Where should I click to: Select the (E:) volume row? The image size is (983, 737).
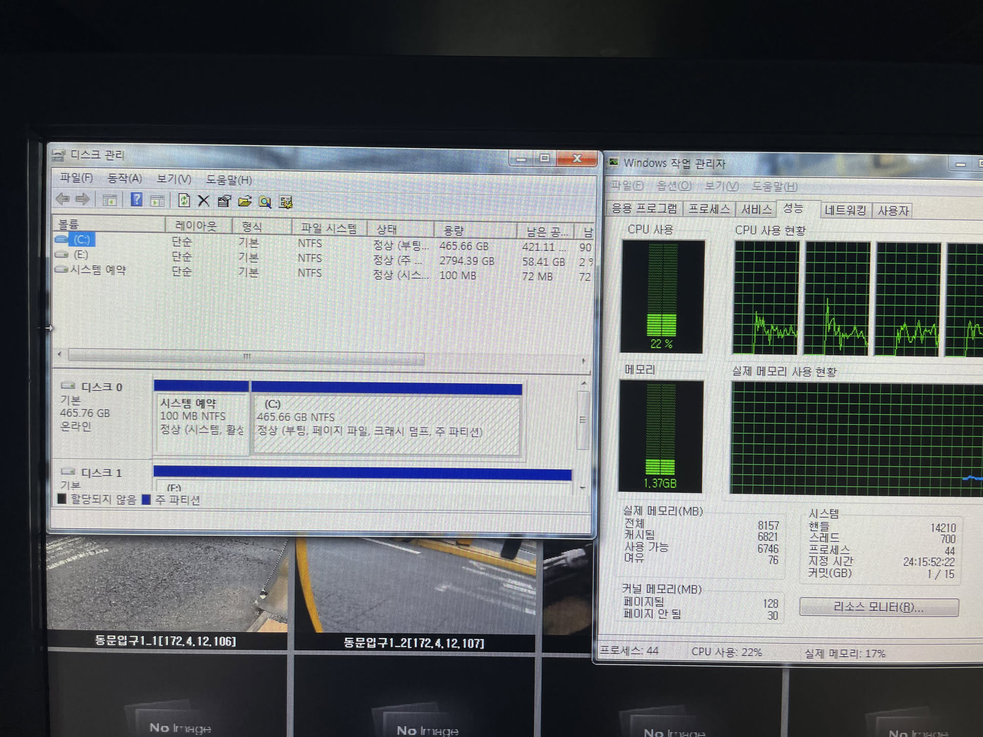tap(80, 254)
